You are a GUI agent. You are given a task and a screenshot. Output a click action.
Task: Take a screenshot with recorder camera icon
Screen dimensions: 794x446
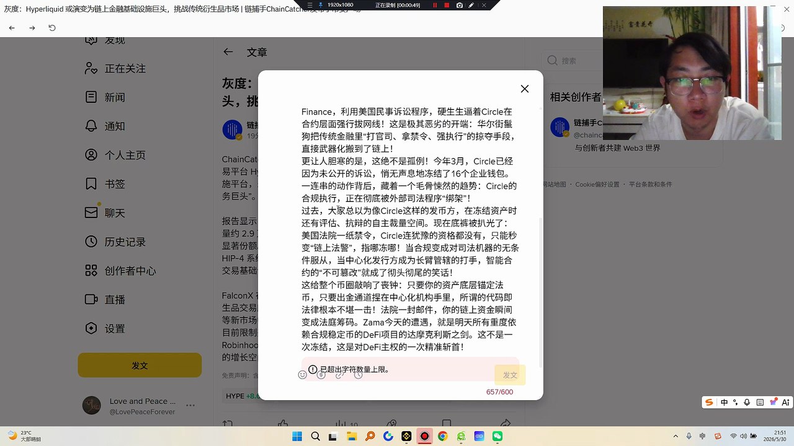pyautogui.click(x=459, y=5)
